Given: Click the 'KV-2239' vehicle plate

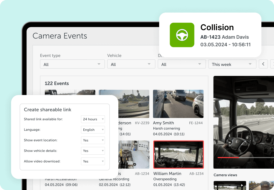Looking at the screenshot, I should 142,123.
